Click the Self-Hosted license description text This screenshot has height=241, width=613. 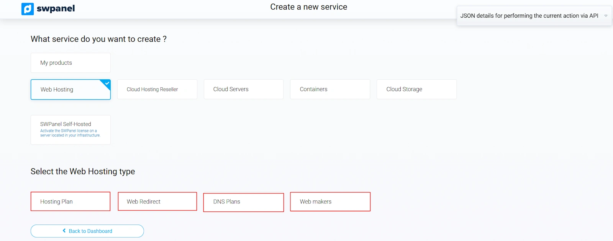click(x=70, y=133)
